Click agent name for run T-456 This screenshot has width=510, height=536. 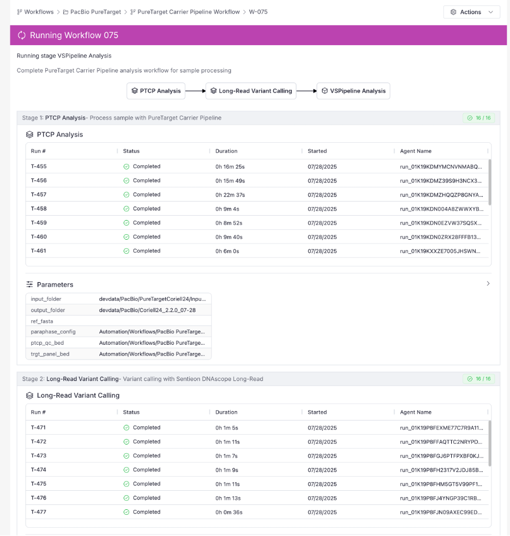pos(441,181)
